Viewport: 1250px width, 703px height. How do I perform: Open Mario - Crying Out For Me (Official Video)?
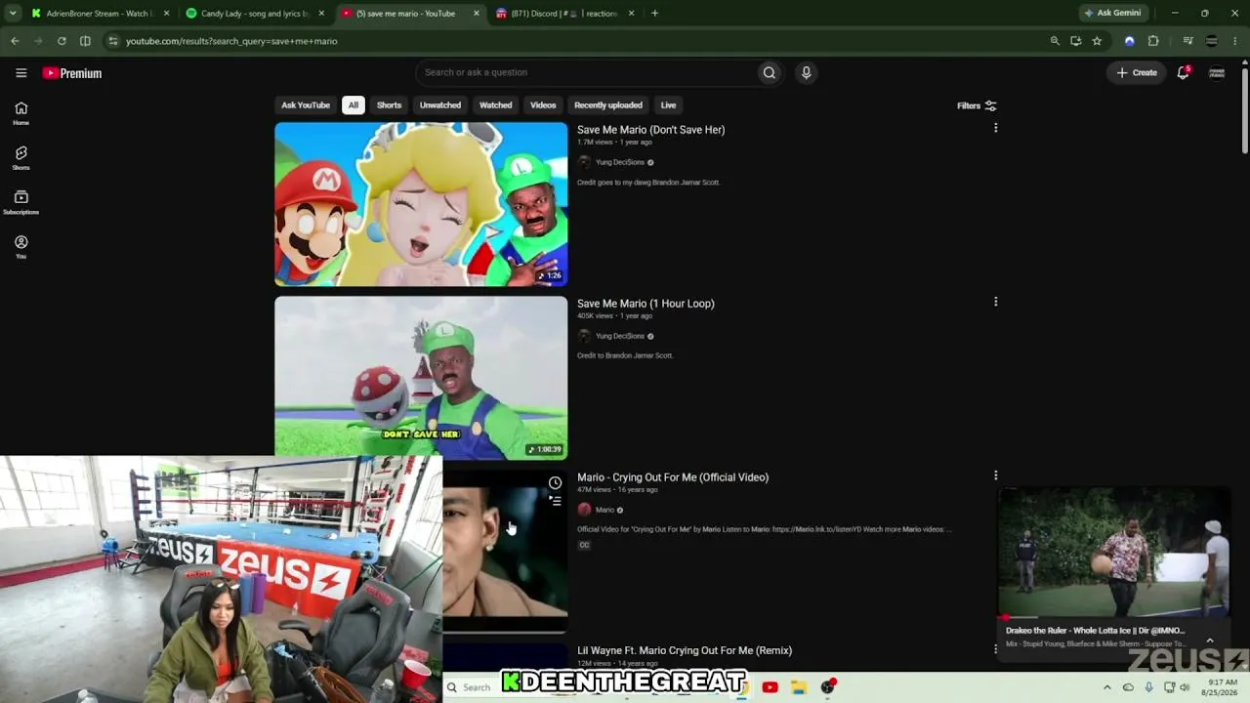[x=673, y=477]
